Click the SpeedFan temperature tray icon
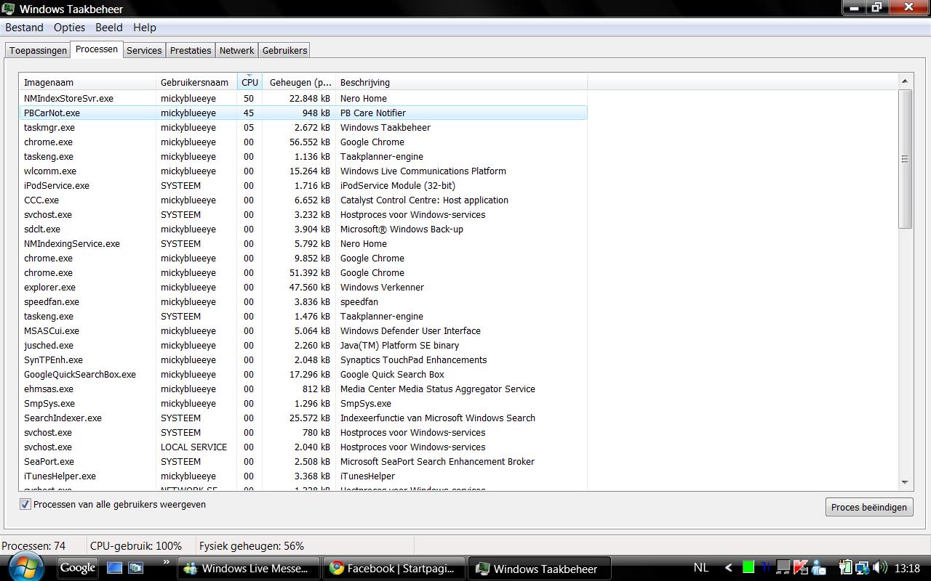The image size is (931, 581). [765, 567]
